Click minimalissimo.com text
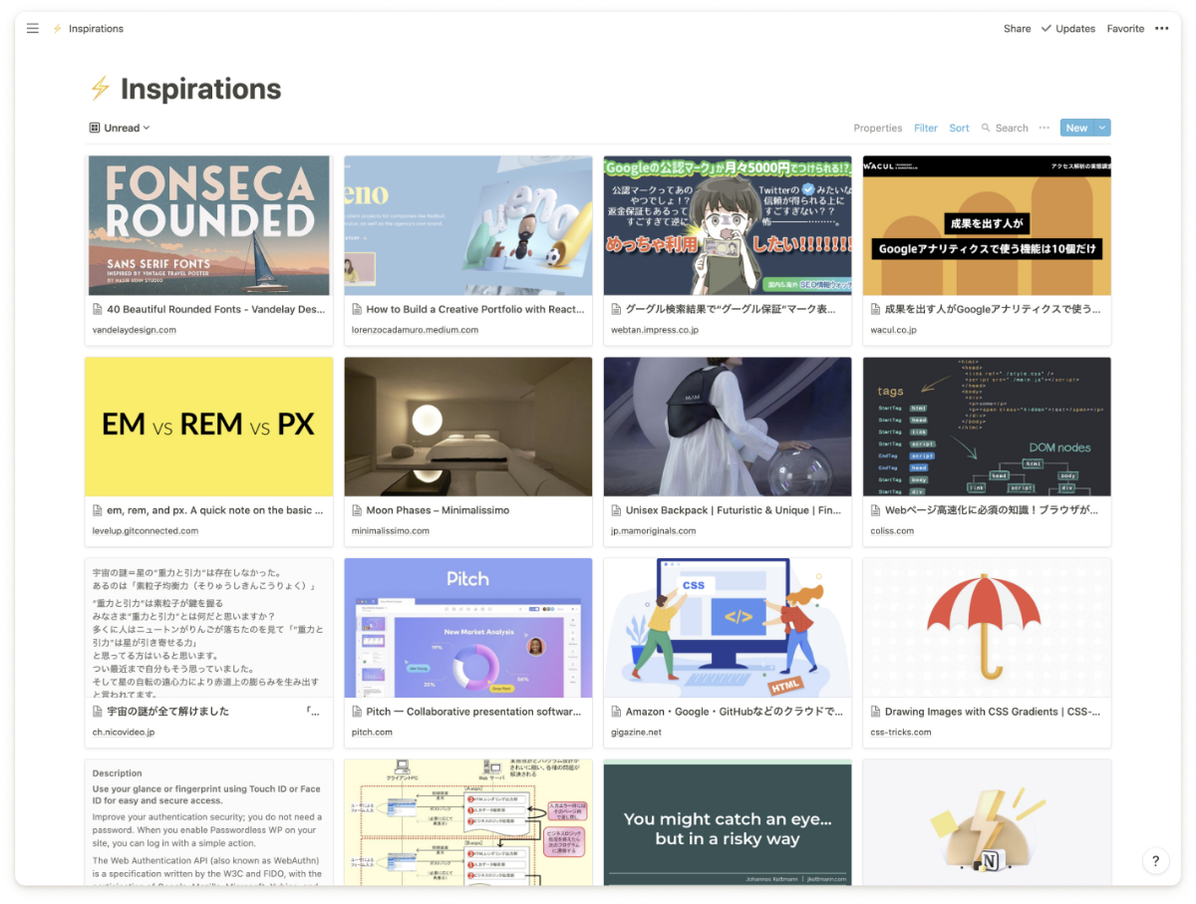Viewport: 1196px width, 904px height. [391, 531]
